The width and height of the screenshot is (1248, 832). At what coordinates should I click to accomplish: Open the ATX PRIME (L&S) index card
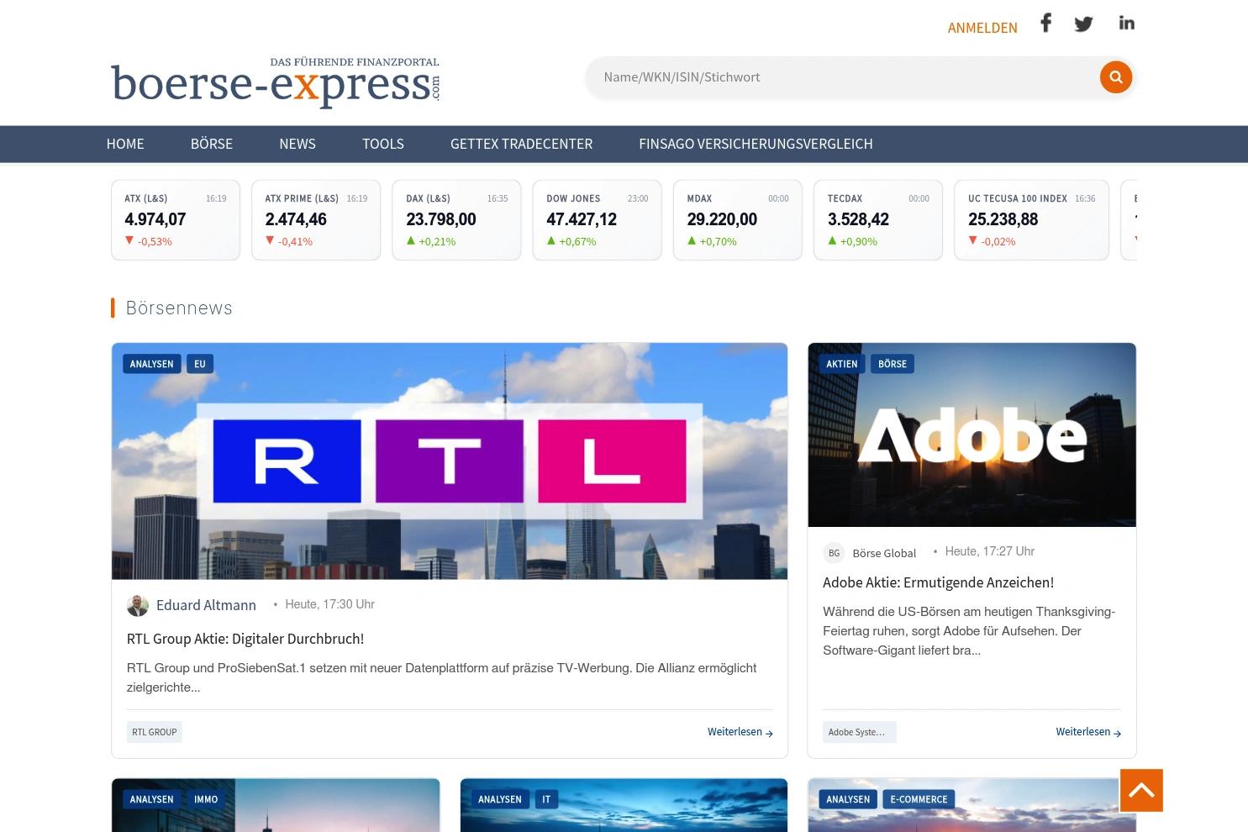click(x=316, y=220)
